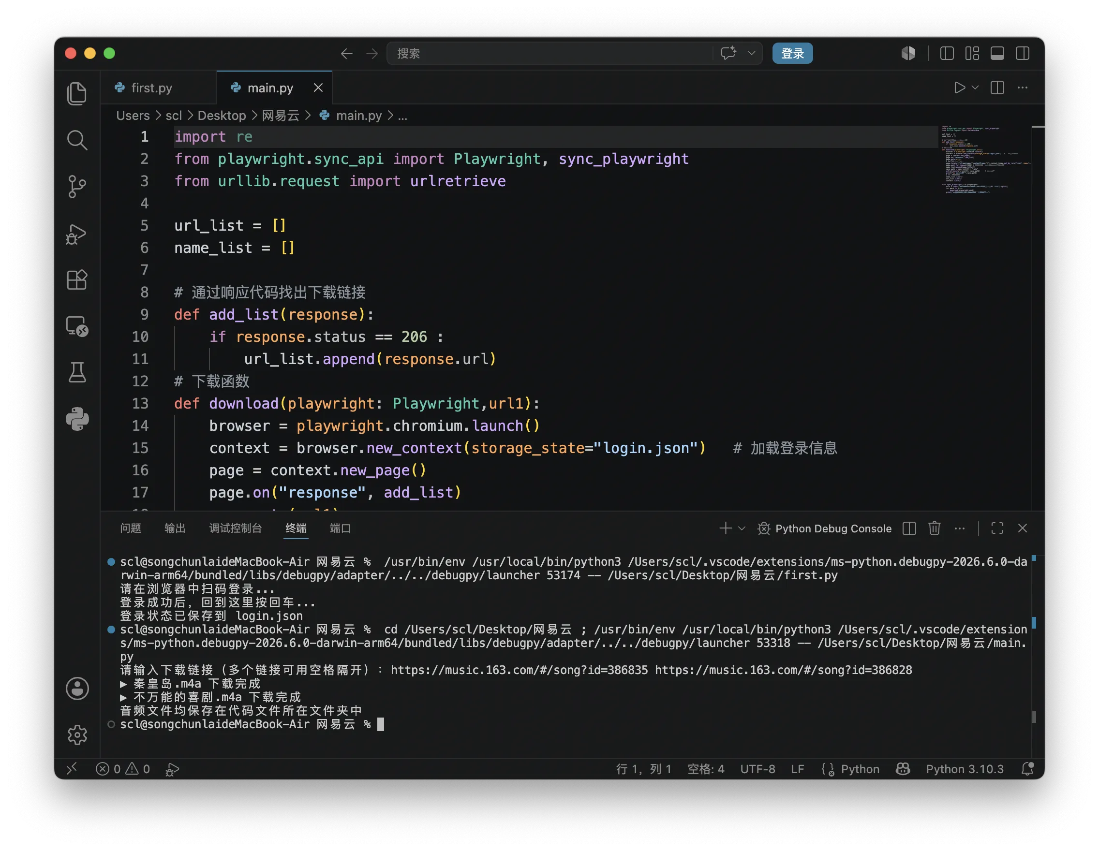The image size is (1099, 851).
Task: Open the Extensions view
Action: [x=77, y=279]
